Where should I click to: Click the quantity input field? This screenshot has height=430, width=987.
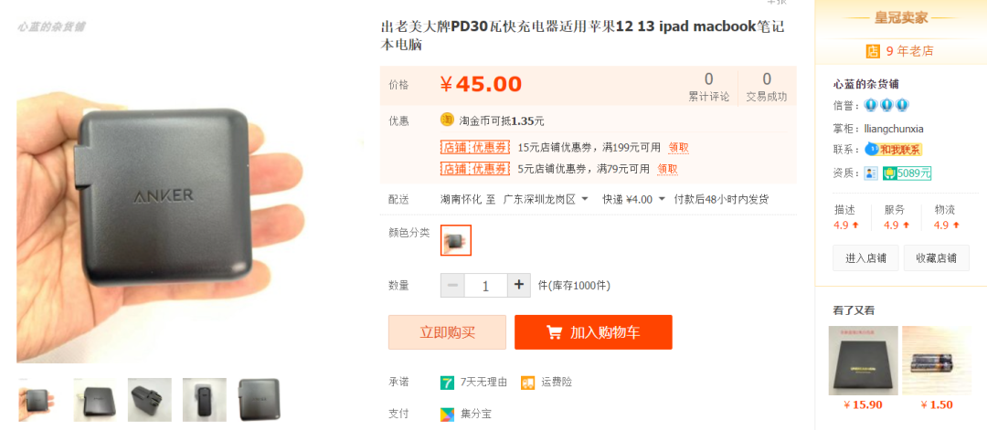click(x=486, y=286)
